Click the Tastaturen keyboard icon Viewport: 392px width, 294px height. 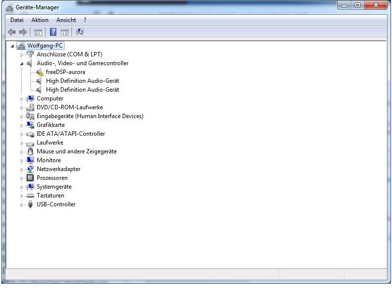(30, 196)
